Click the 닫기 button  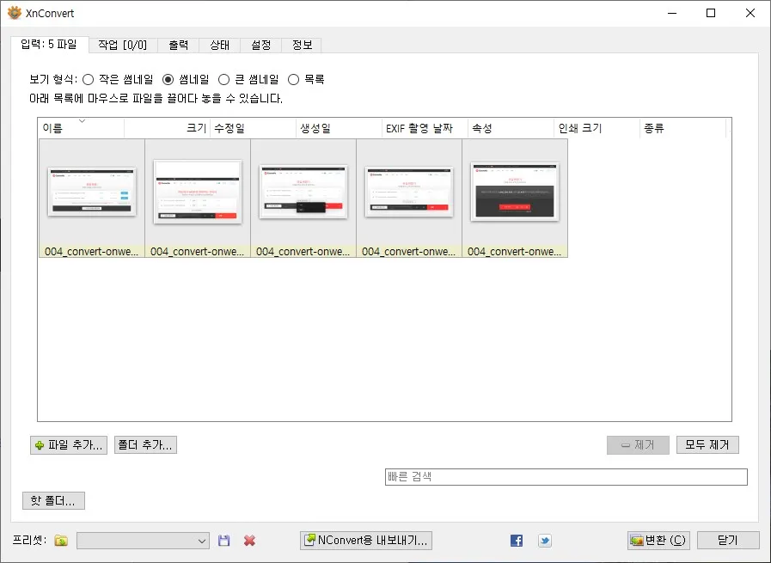(x=728, y=541)
